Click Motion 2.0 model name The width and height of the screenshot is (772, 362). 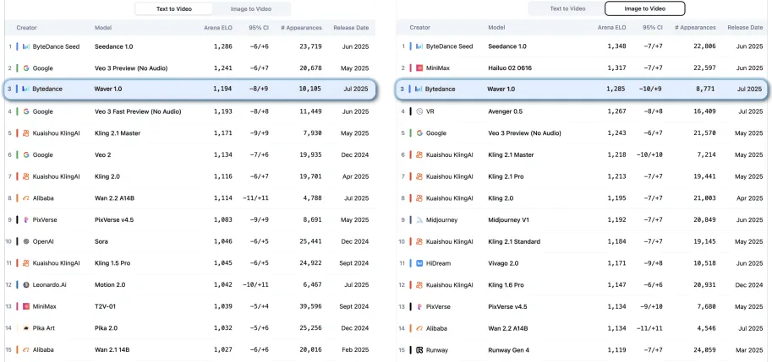click(108, 284)
